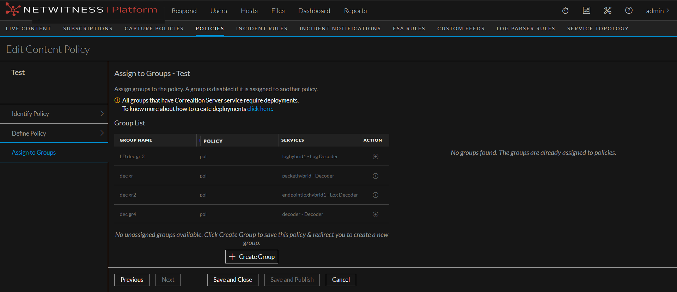
Task: Switch to Capture Policies tab
Action: (154, 29)
